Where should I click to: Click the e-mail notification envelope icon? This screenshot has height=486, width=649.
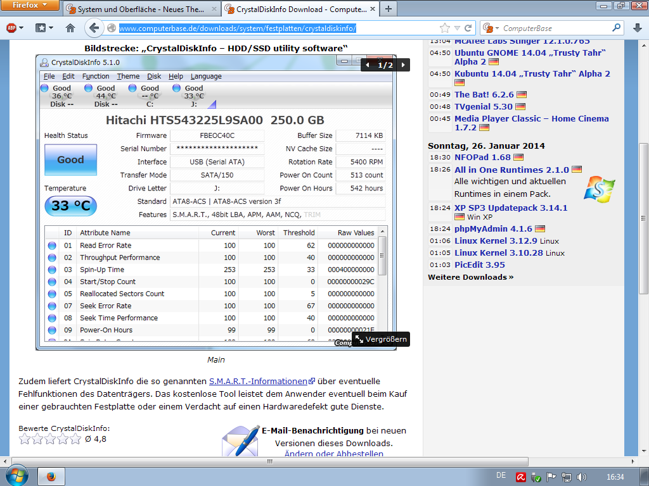pos(241,440)
